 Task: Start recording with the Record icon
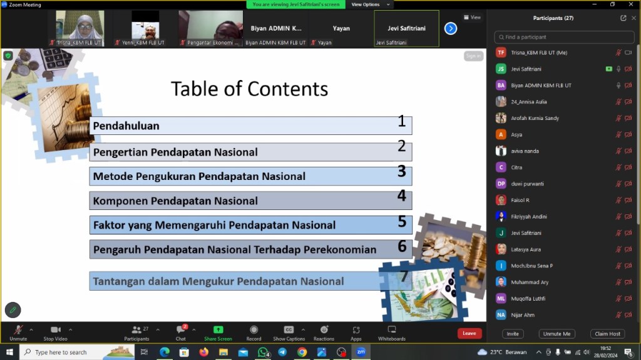(254, 332)
